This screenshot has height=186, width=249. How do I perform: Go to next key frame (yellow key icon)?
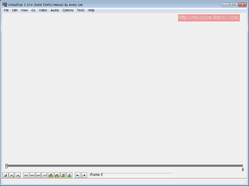pyautogui.click(x=57, y=175)
